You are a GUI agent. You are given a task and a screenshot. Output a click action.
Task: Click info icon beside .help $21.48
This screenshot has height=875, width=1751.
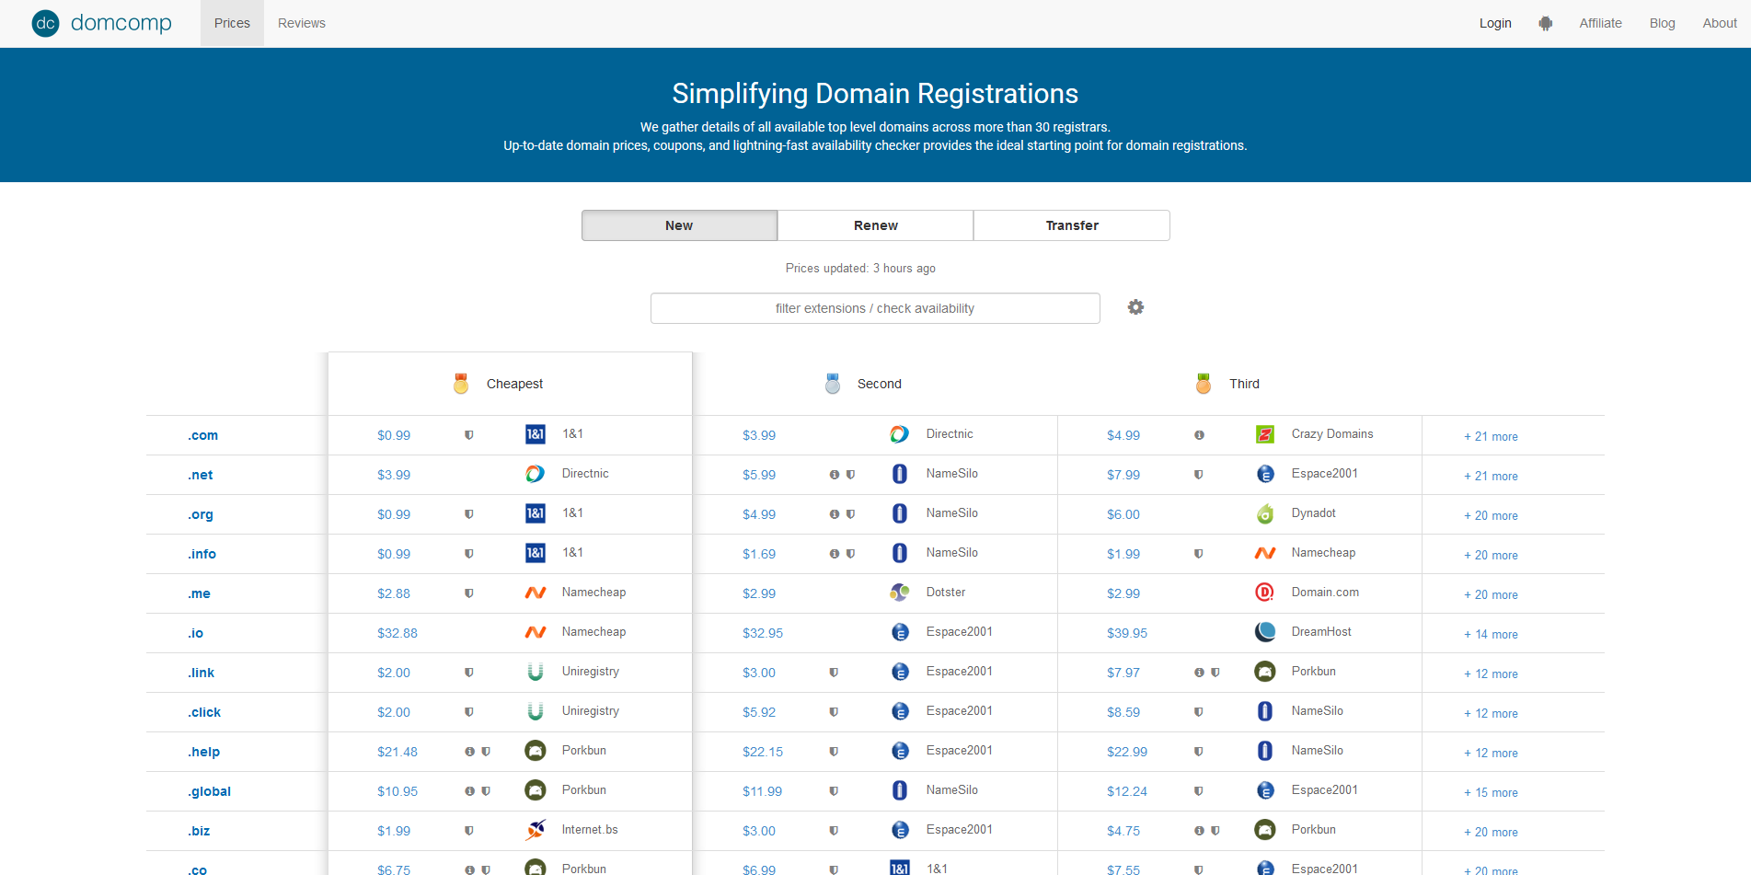(x=469, y=752)
